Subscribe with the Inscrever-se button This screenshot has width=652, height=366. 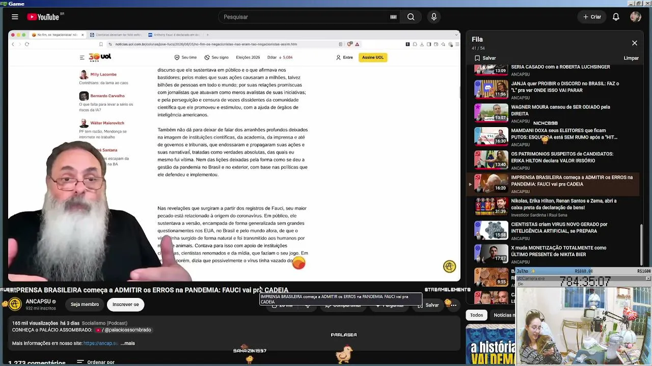click(x=126, y=304)
